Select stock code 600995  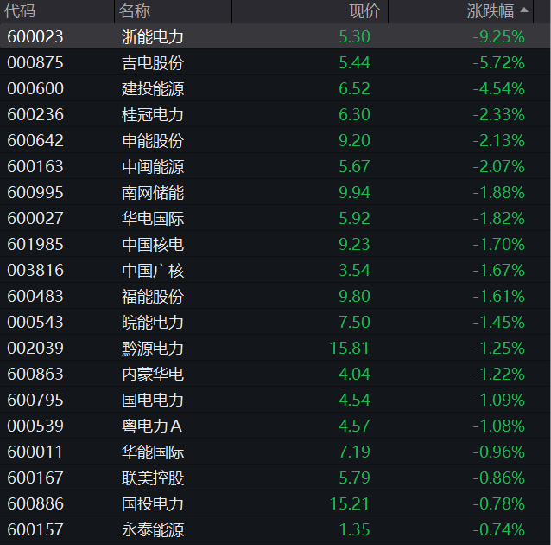click(x=35, y=192)
